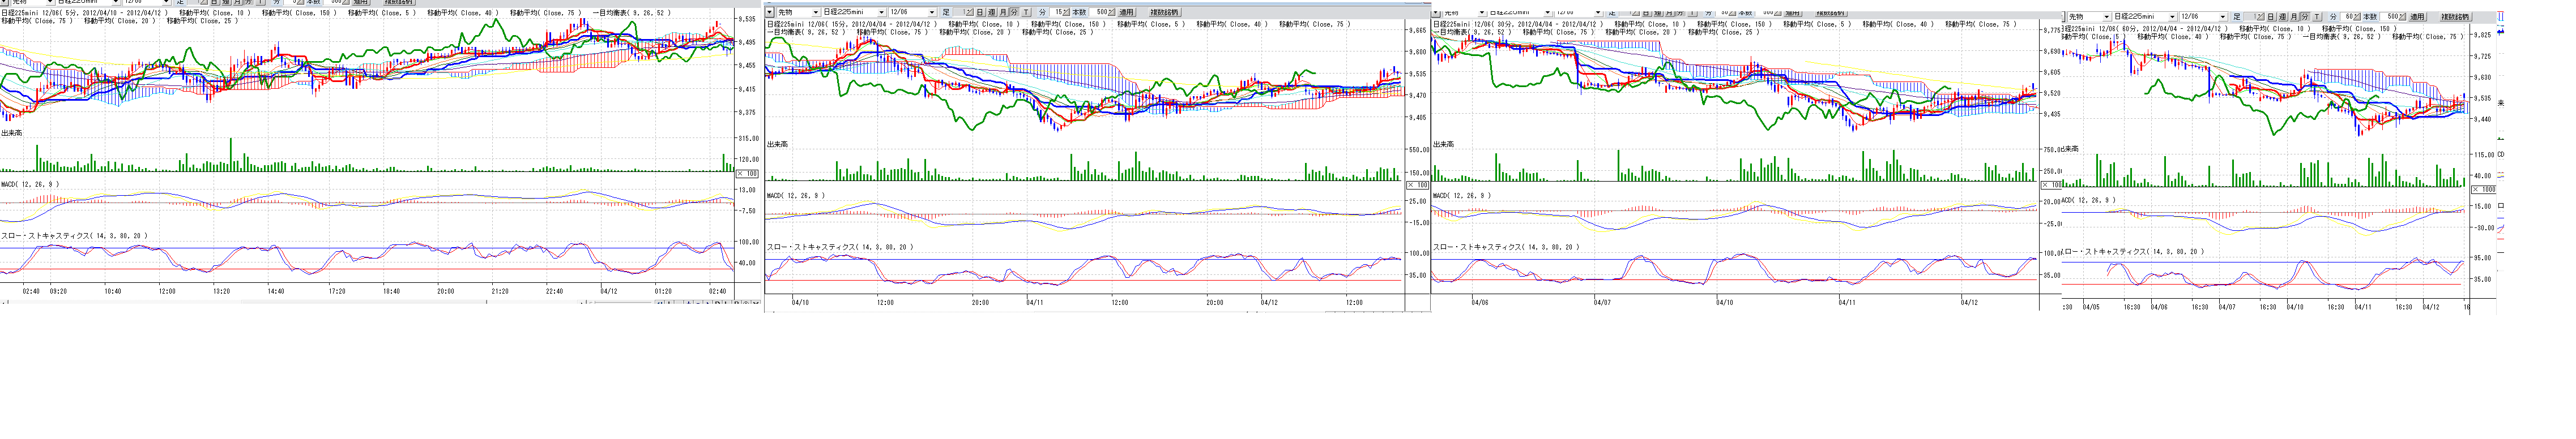This screenshot has height=439, width=2576.
Task: Select 月 (monthly) candles in the 15分 chart toolbar
Action: coord(1003,12)
